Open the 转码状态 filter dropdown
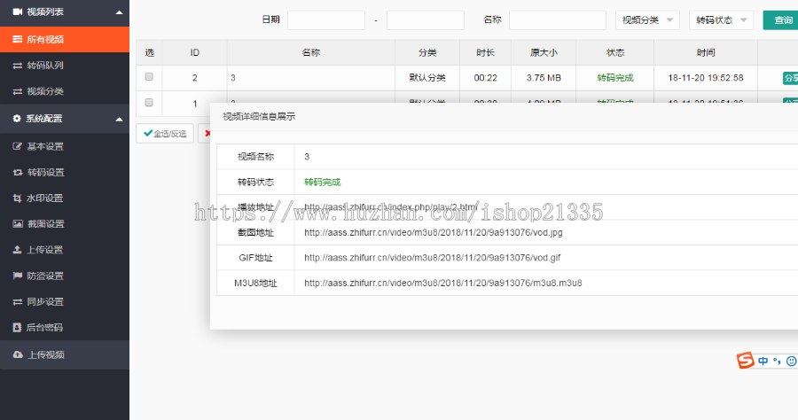The height and width of the screenshot is (420, 798). (721, 19)
